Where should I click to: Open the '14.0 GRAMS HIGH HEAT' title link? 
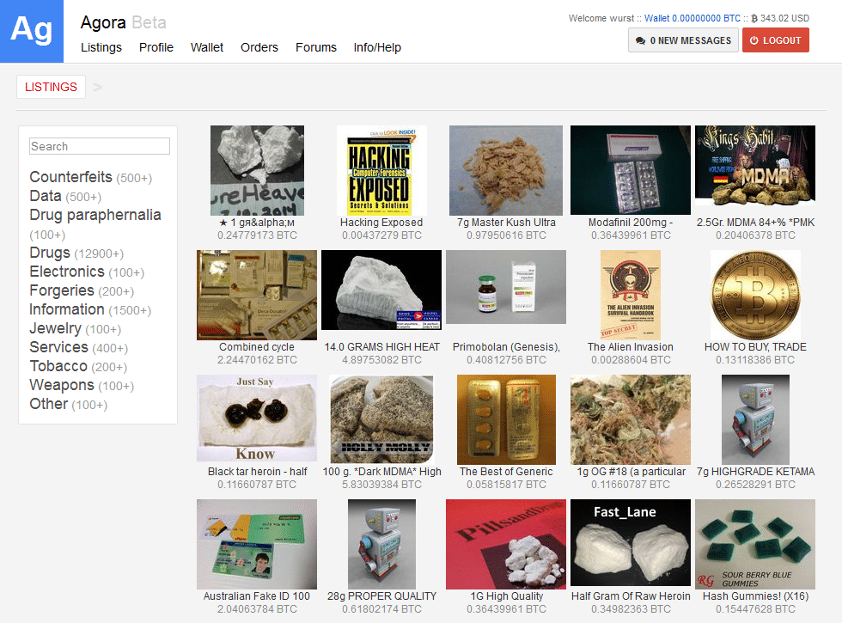tap(381, 347)
